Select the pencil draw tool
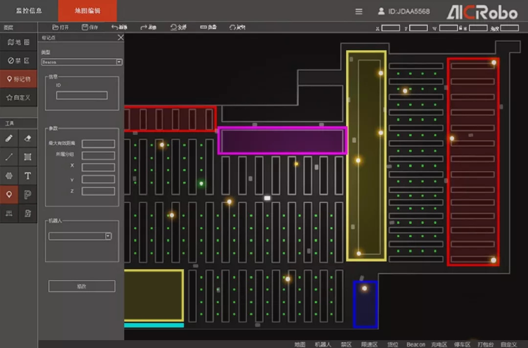528x348 pixels. point(9,138)
